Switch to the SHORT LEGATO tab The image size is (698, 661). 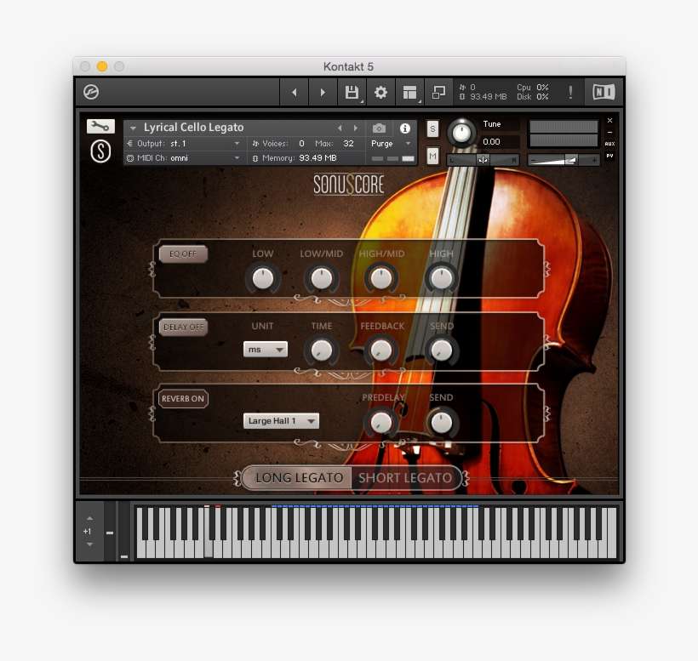406,478
